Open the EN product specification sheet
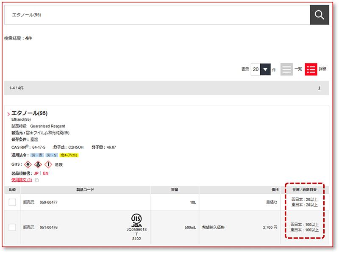 pos(45,174)
